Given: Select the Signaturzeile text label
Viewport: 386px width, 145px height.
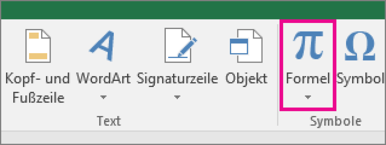Looking at the screenshot, I should click(x=177, y=79).
